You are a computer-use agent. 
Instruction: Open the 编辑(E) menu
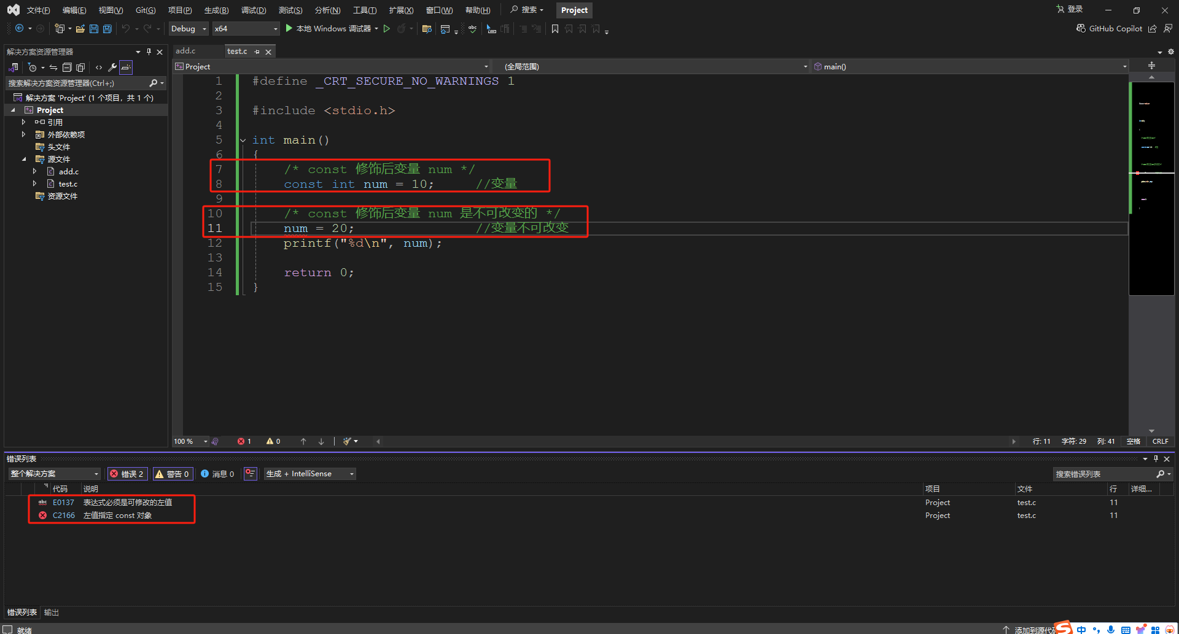pos(74,10)
